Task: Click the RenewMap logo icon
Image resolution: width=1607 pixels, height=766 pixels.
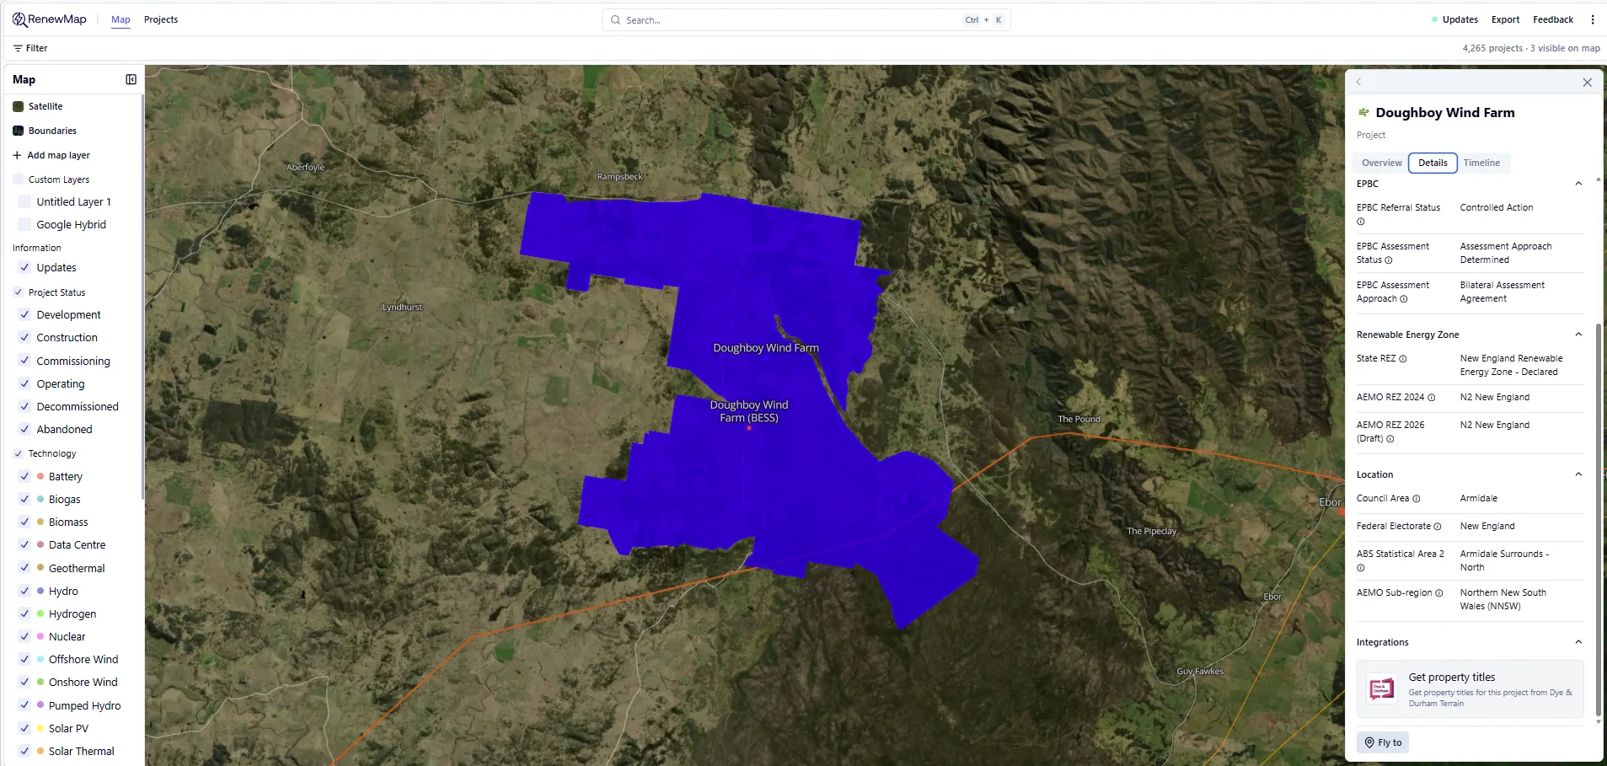Action: 19,19
